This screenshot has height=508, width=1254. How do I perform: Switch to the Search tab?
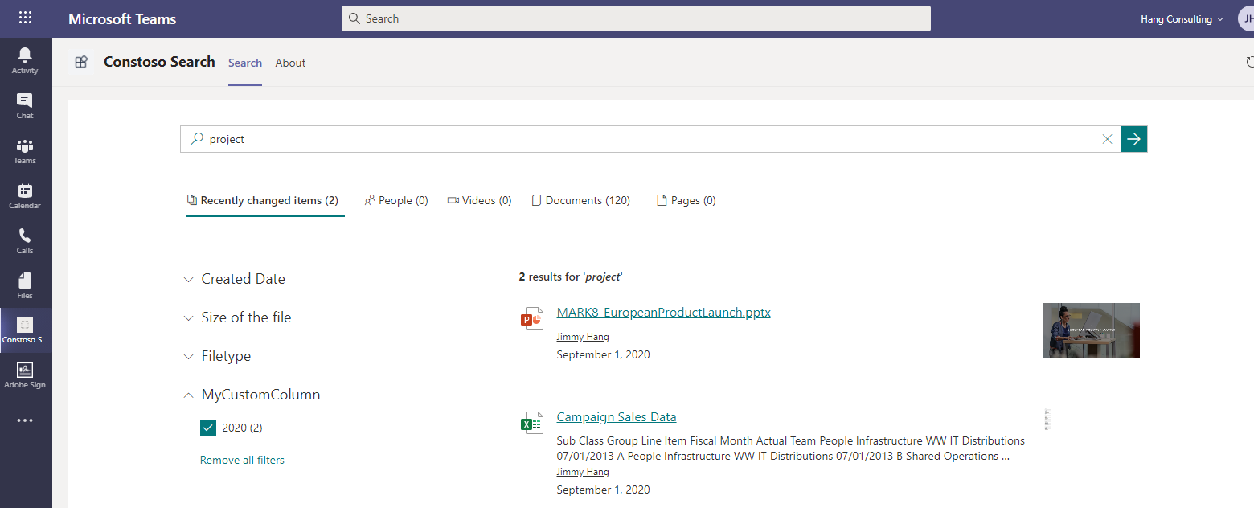(245, 63)
